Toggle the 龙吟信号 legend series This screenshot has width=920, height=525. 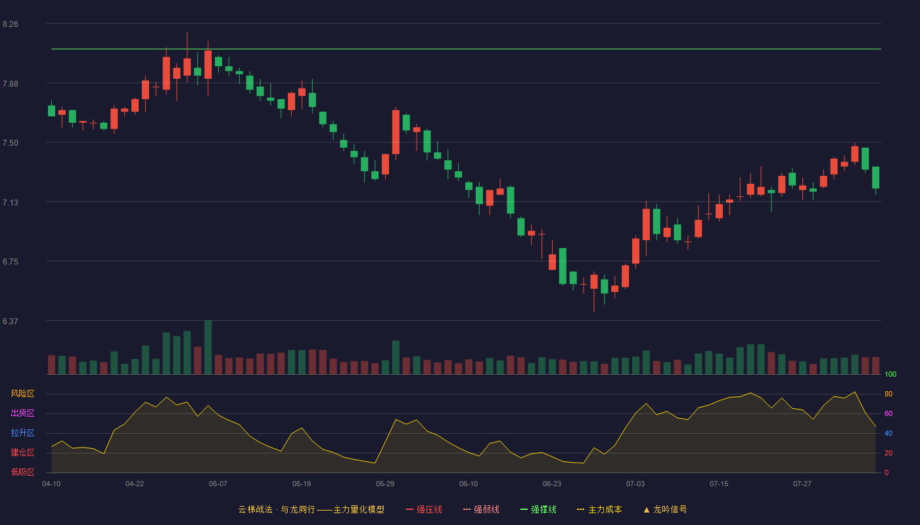pos(665,509)
